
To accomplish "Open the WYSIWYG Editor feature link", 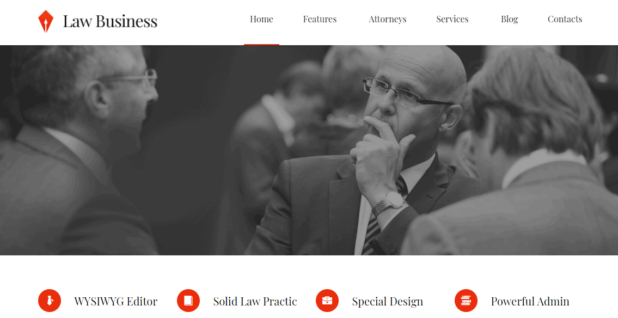I will (x=116, y=302).
